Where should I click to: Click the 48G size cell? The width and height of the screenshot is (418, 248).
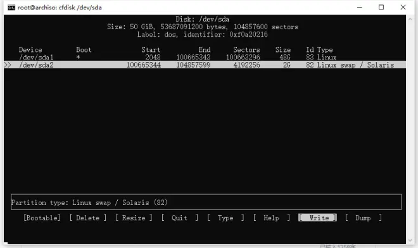tap(285, 58)
